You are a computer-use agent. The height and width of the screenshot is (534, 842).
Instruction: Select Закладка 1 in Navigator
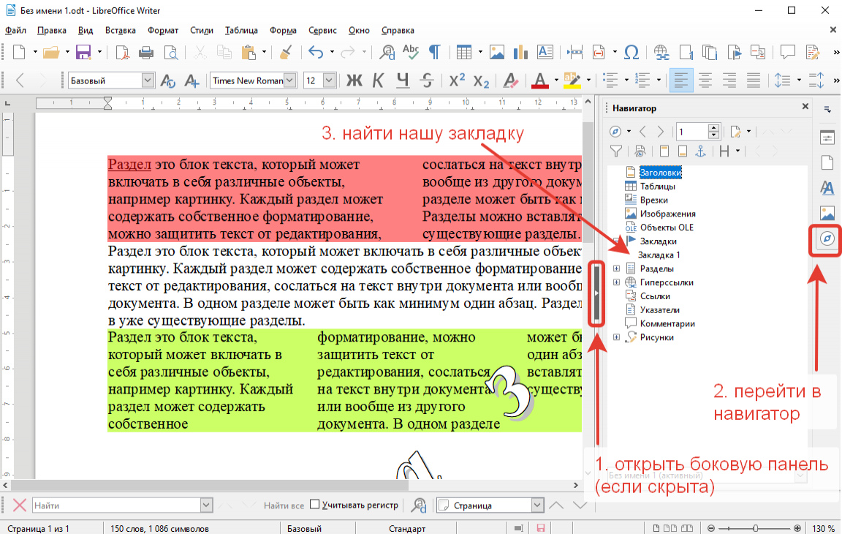(x=659, y=255)
